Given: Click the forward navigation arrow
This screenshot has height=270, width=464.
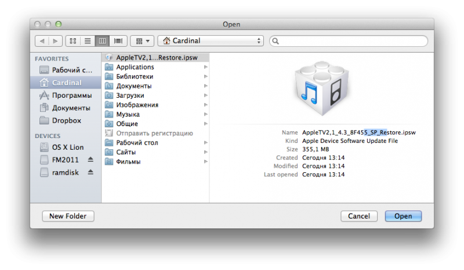Looking at the screenshot, I should coord(56,41).
